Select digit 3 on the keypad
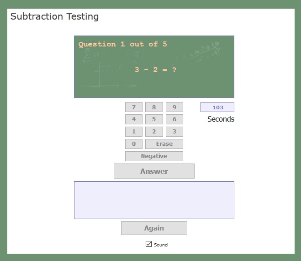301x261 pixels. point(174,132)
